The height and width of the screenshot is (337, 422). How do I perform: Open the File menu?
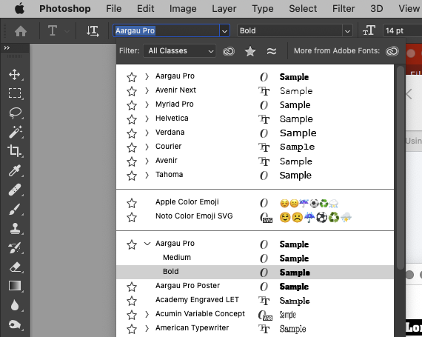(x=113, y=9)
